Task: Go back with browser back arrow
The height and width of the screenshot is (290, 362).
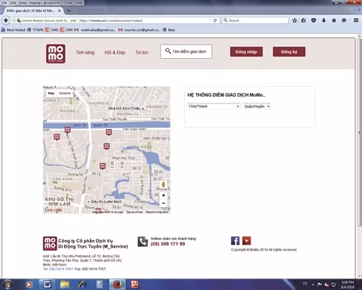Action: tap(6, 20)
